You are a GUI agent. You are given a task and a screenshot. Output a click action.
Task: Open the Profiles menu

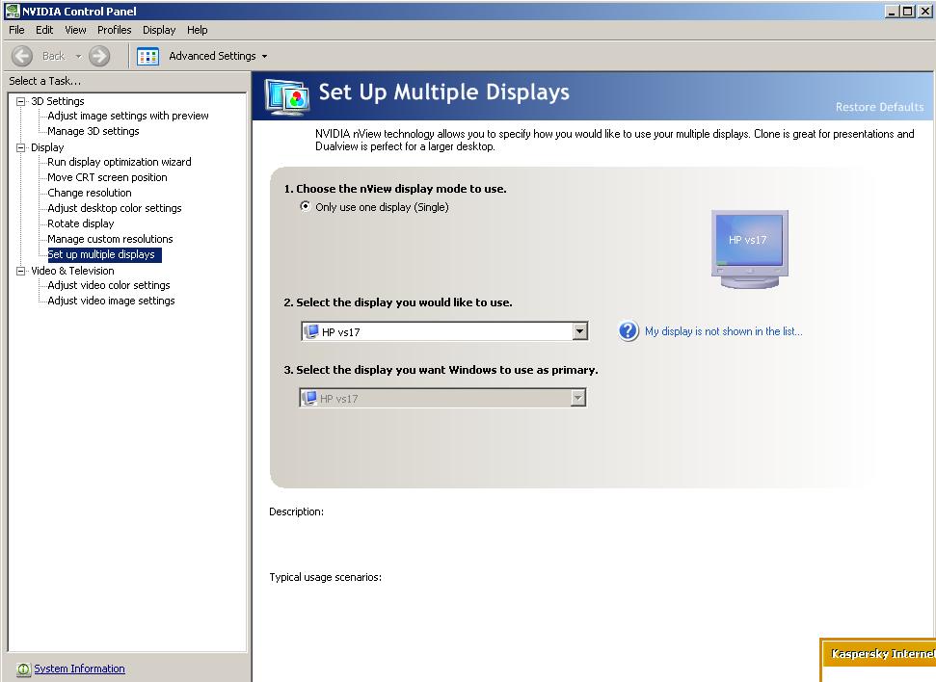(x=114, y=30)
